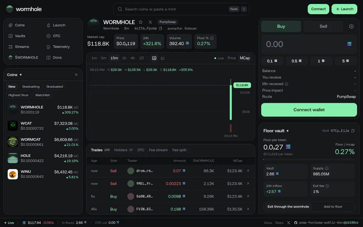Screen dimensions: 363x227
Task: Select the 1D chart interval
Action: point(142,58)
